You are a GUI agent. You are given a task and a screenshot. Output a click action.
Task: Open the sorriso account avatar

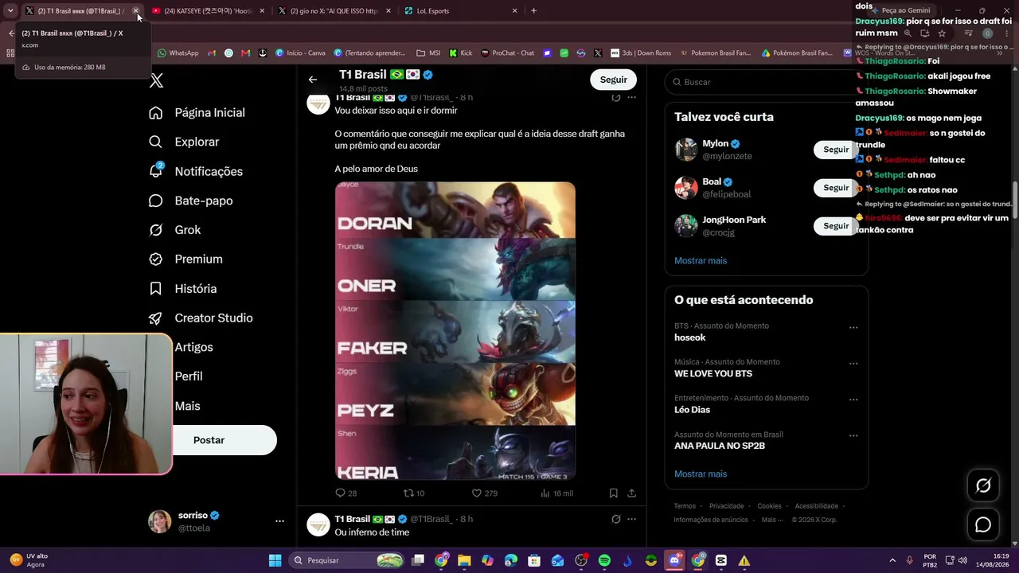pos(160,521)
